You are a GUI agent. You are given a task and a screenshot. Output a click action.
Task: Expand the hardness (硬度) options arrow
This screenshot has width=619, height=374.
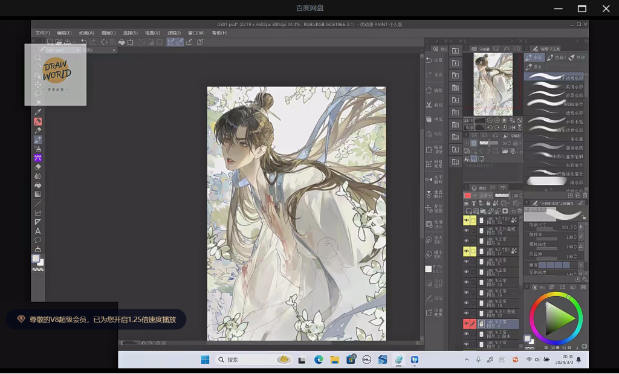pyautogui.click(x=581, y=265)
